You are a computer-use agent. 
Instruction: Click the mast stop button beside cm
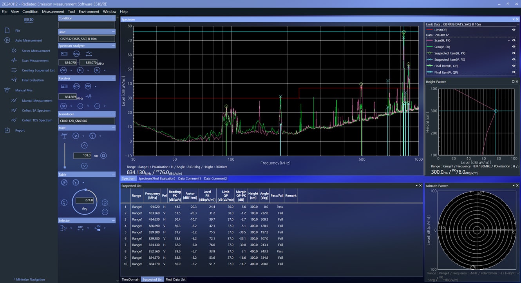coord(103,156)
